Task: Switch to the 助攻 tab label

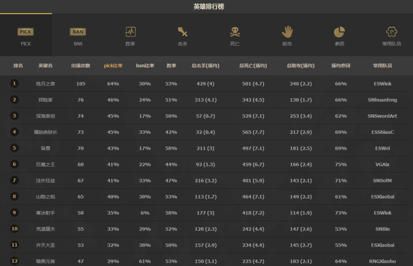Action: tap(287, 44)
